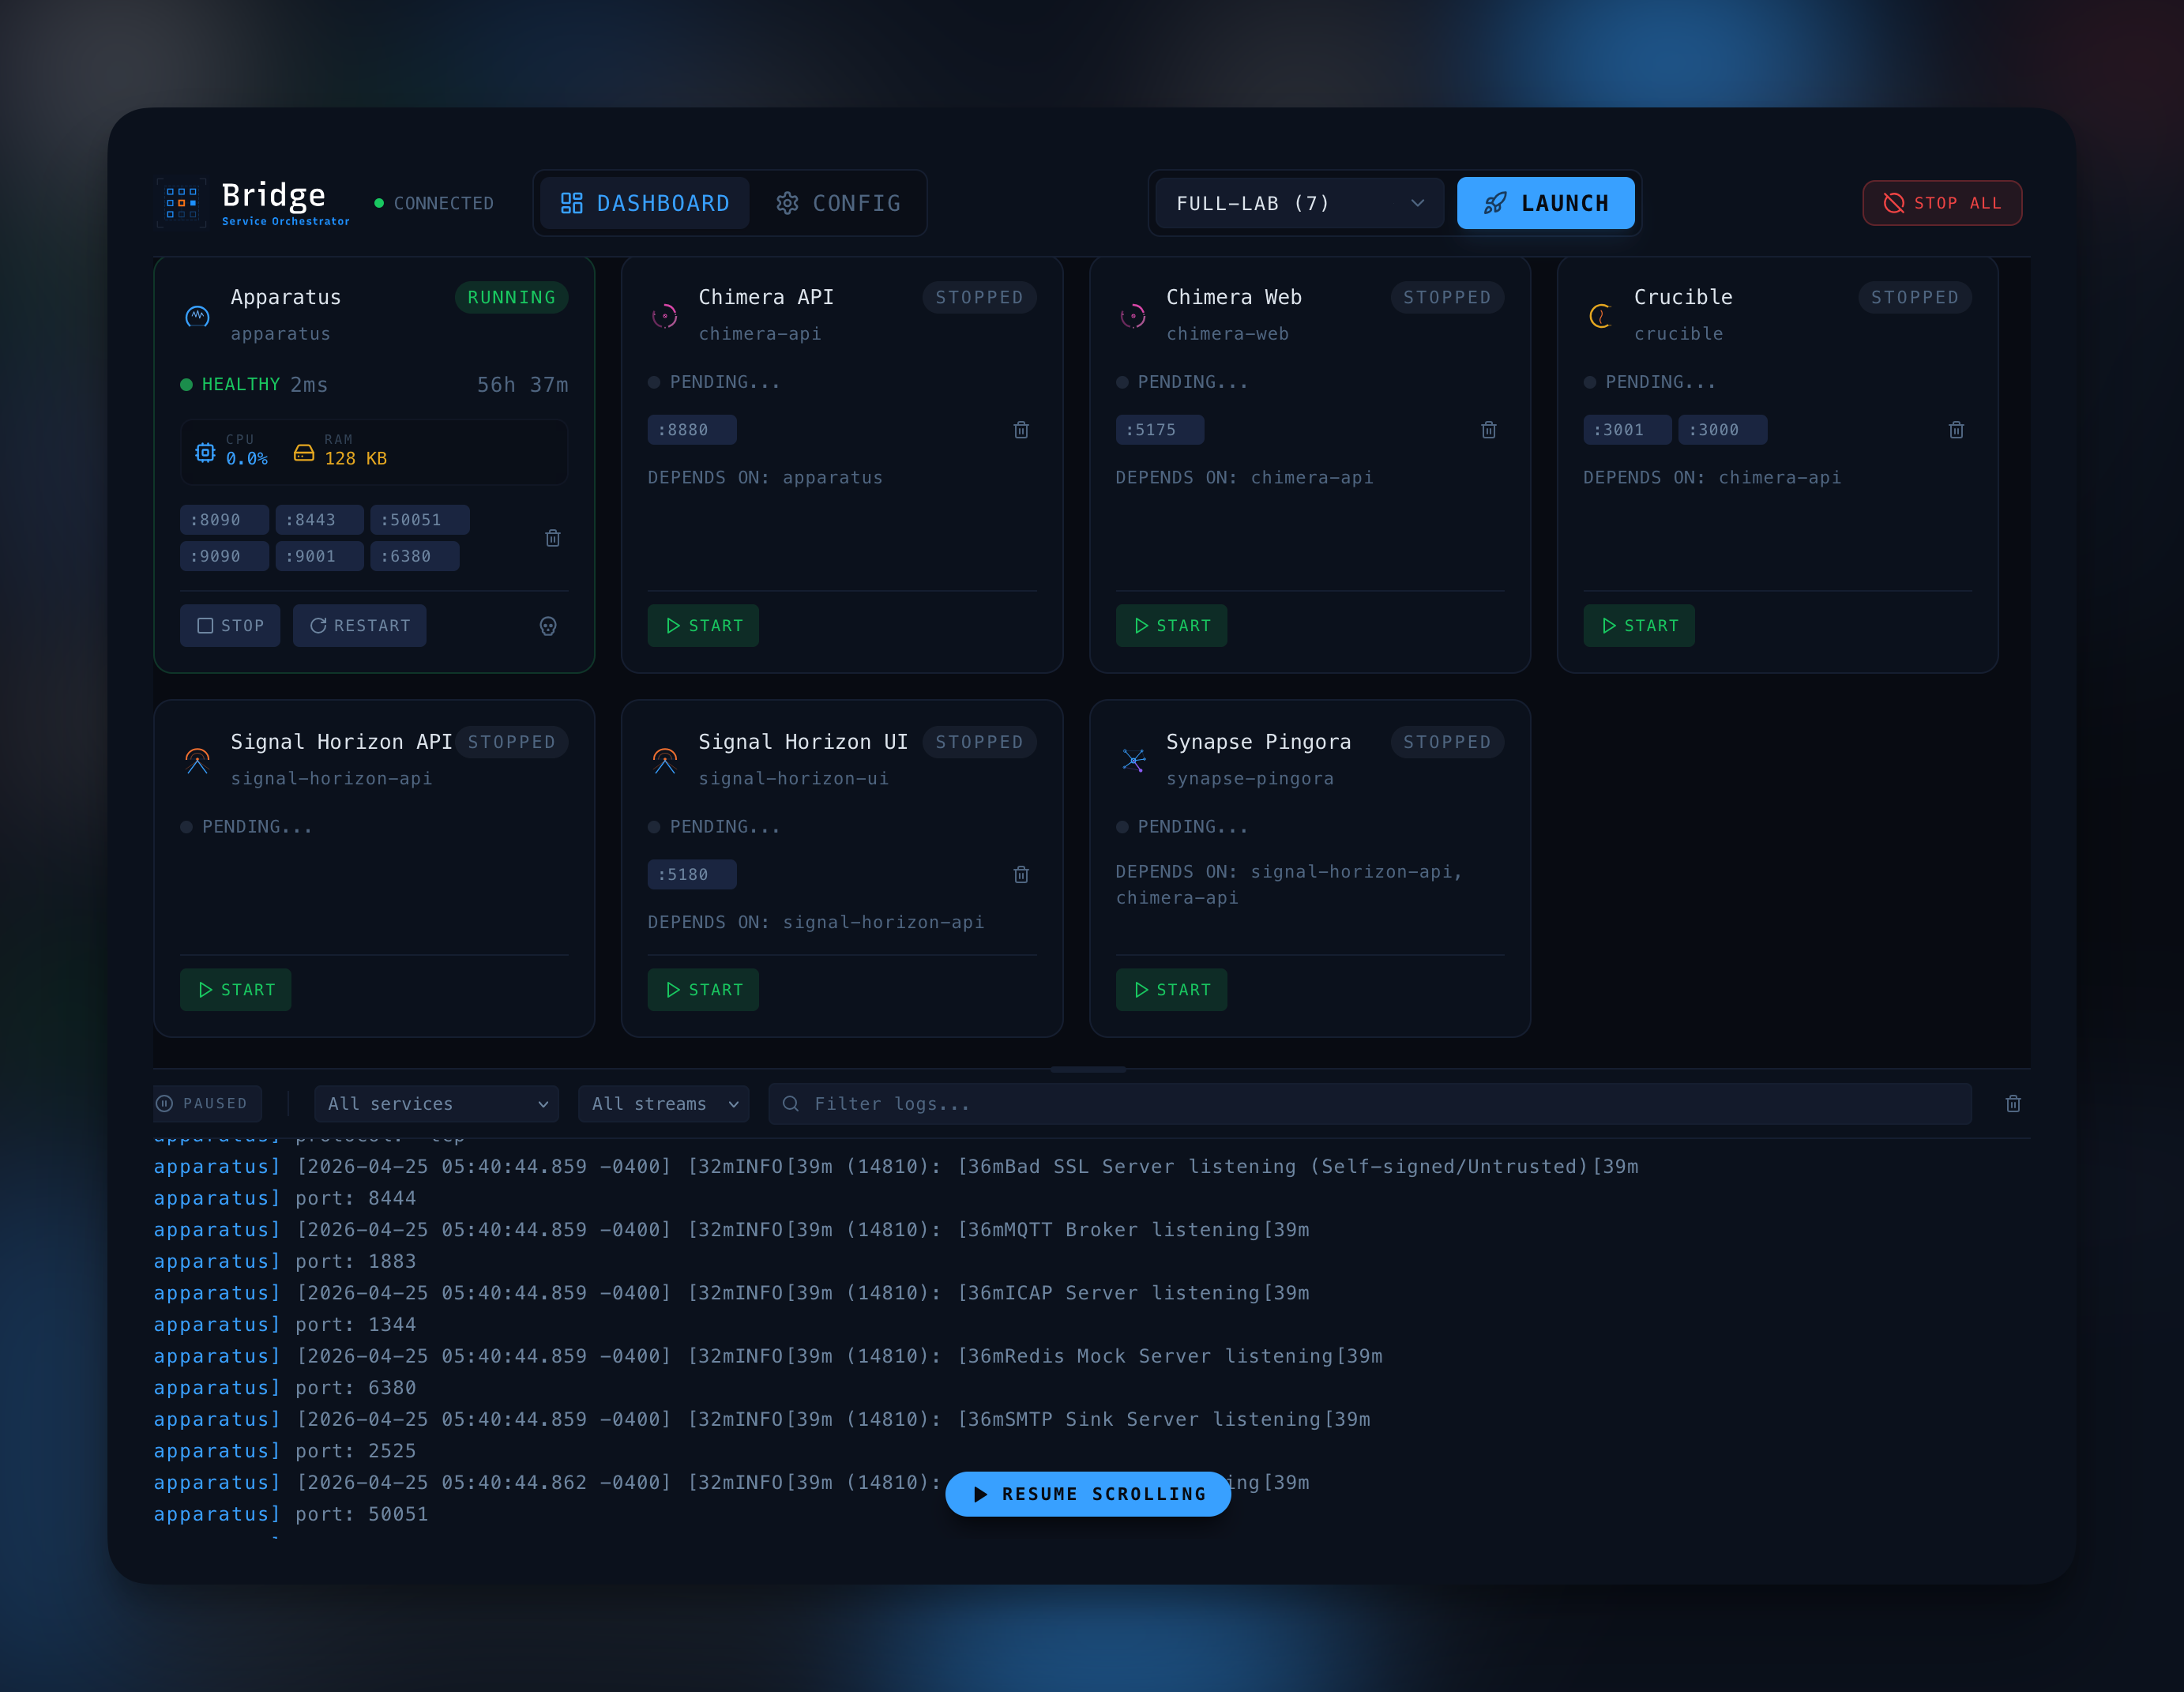Open the FULL-LAB (7) profile dropdown
This screenshot has width=2184, height=1692.
[x=1299, y=203]
